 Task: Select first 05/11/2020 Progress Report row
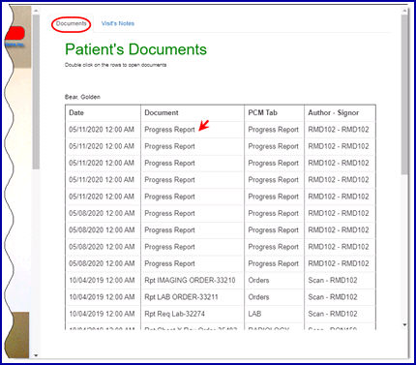(x=221, y=130)
